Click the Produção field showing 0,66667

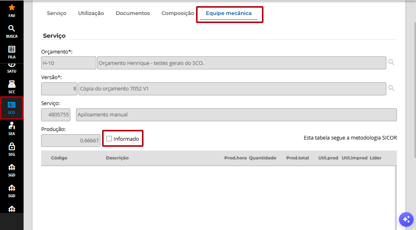pyautogui.click(x=71, y=140)
